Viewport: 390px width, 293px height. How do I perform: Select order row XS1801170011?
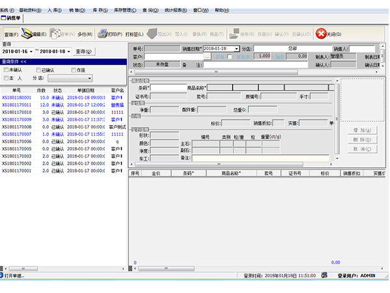(63, 105)
